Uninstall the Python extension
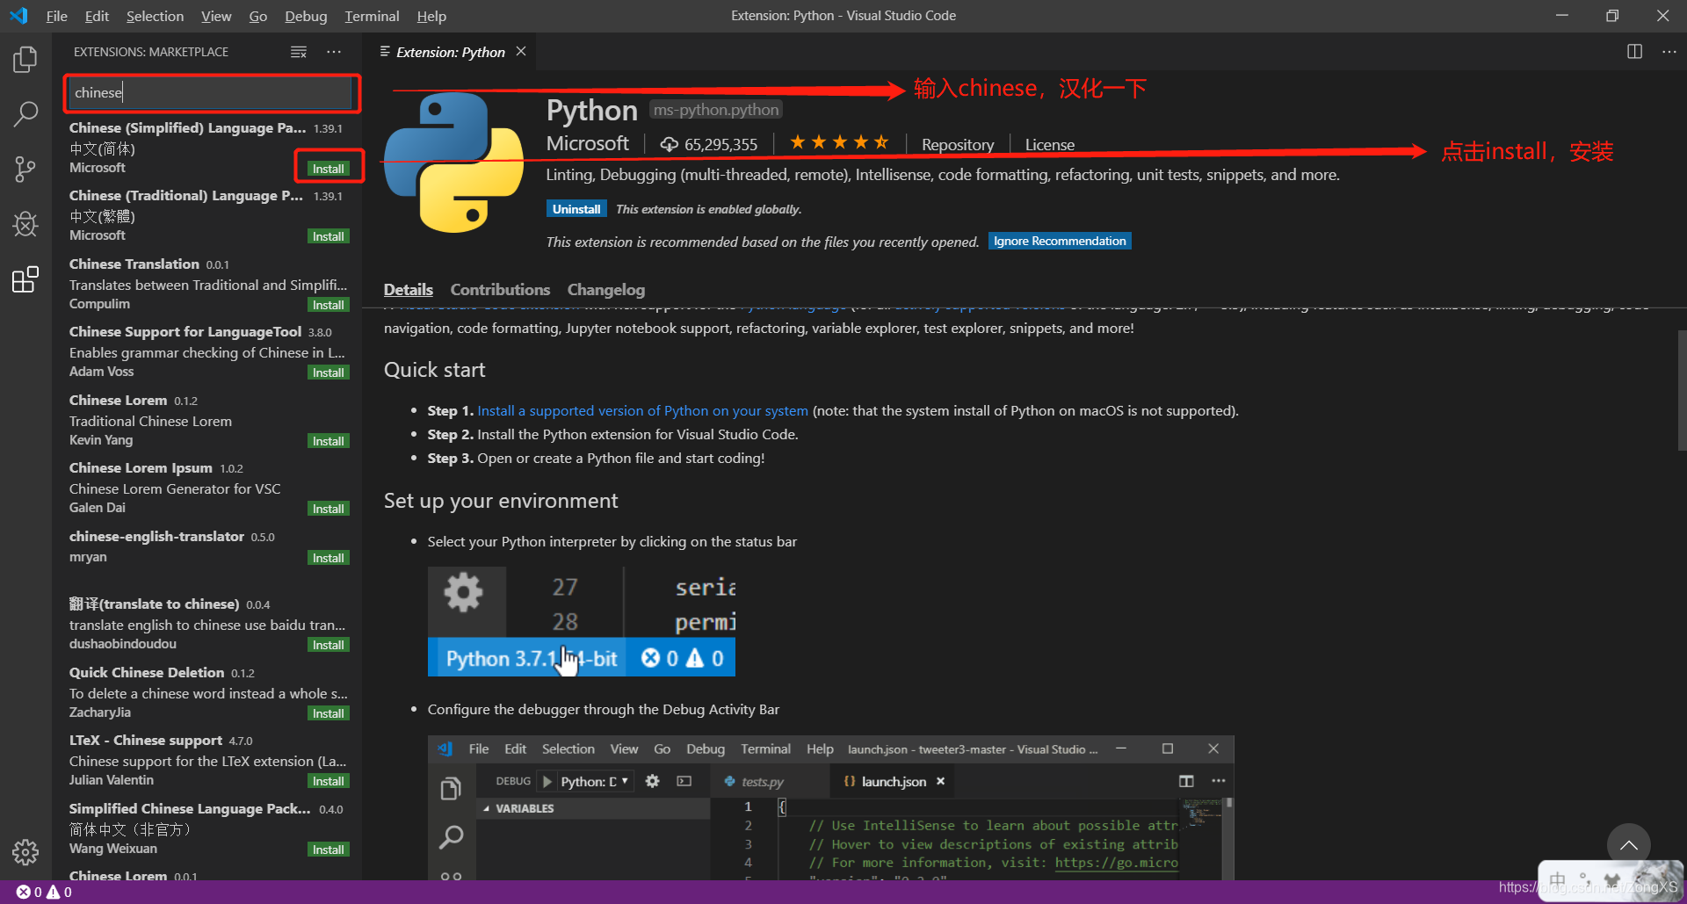Screen dimensions: 1687x904 click(x=576, y=209)
